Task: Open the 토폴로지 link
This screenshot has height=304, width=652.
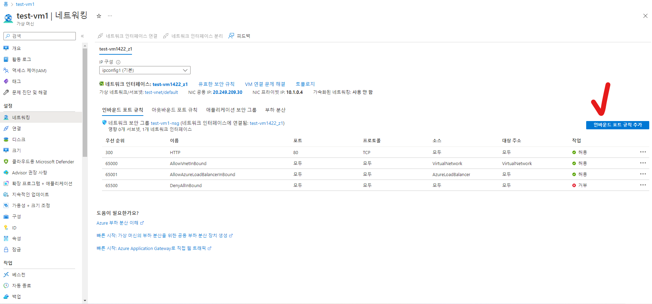Action: 305,84
